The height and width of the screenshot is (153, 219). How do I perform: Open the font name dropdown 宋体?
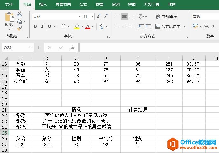click(x=80, y=17)
